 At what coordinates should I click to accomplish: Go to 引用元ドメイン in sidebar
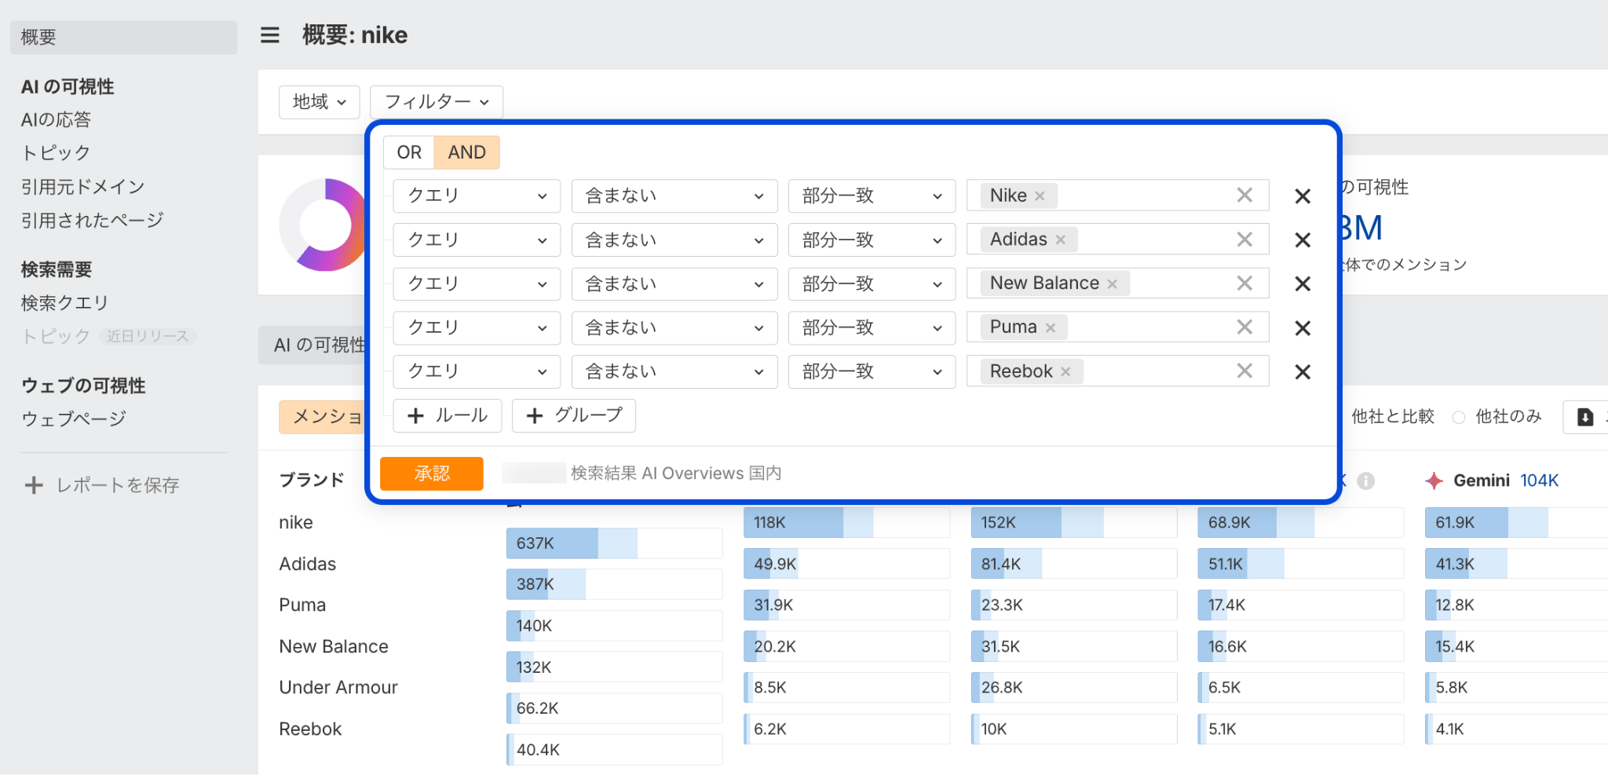tap(82, 187)
